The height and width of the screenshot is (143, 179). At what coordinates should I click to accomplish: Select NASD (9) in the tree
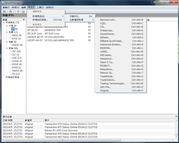pos(17,35)
